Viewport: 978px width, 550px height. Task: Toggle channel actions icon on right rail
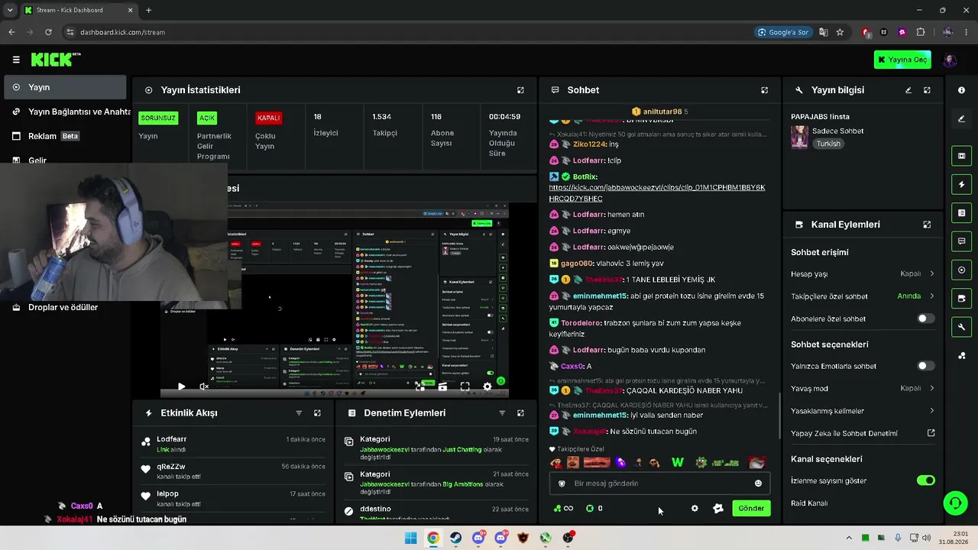[961, 298]
